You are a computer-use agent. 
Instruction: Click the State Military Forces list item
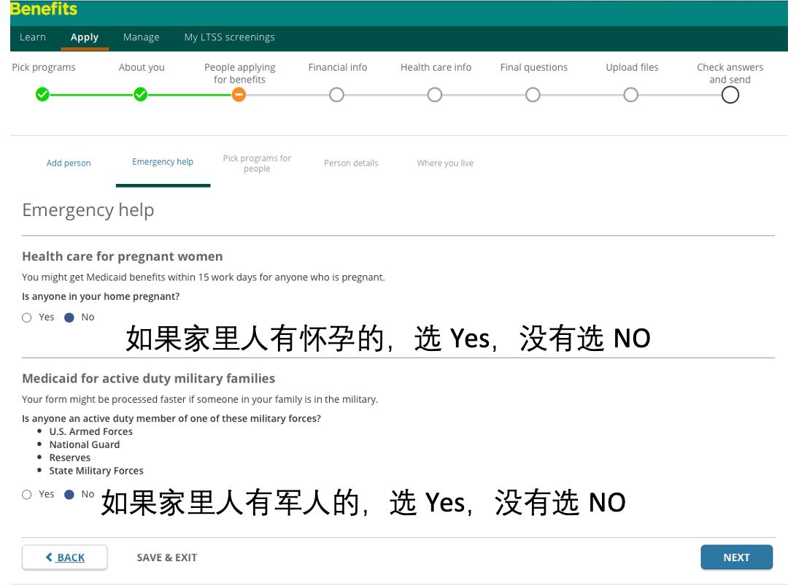[x=96, y=471]
